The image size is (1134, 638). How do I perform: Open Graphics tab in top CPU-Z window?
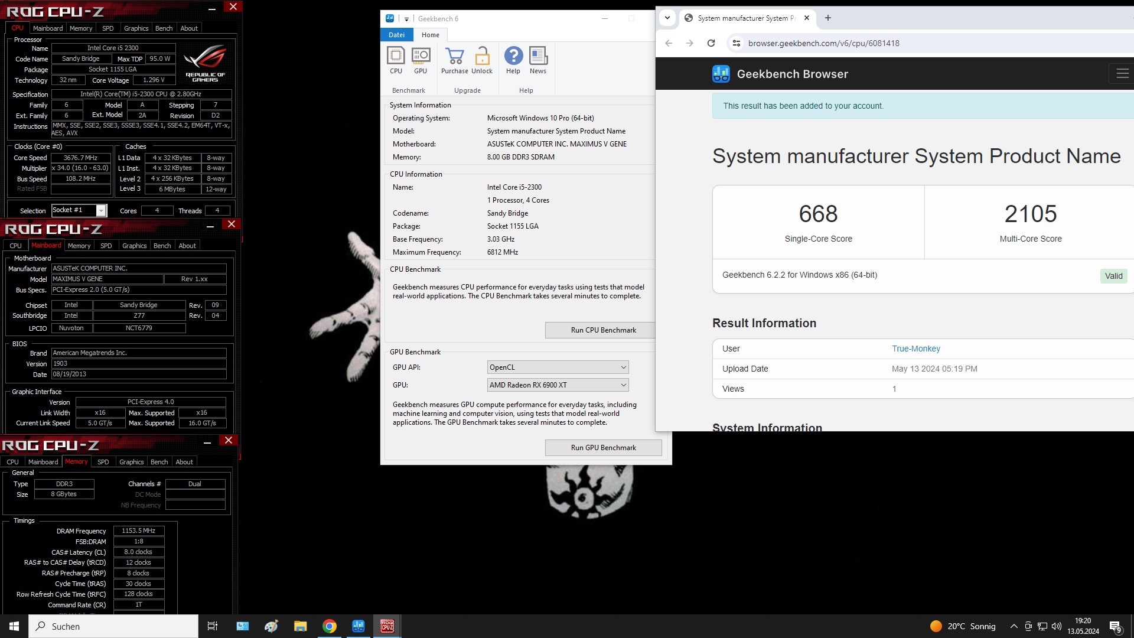click(136, 28)
